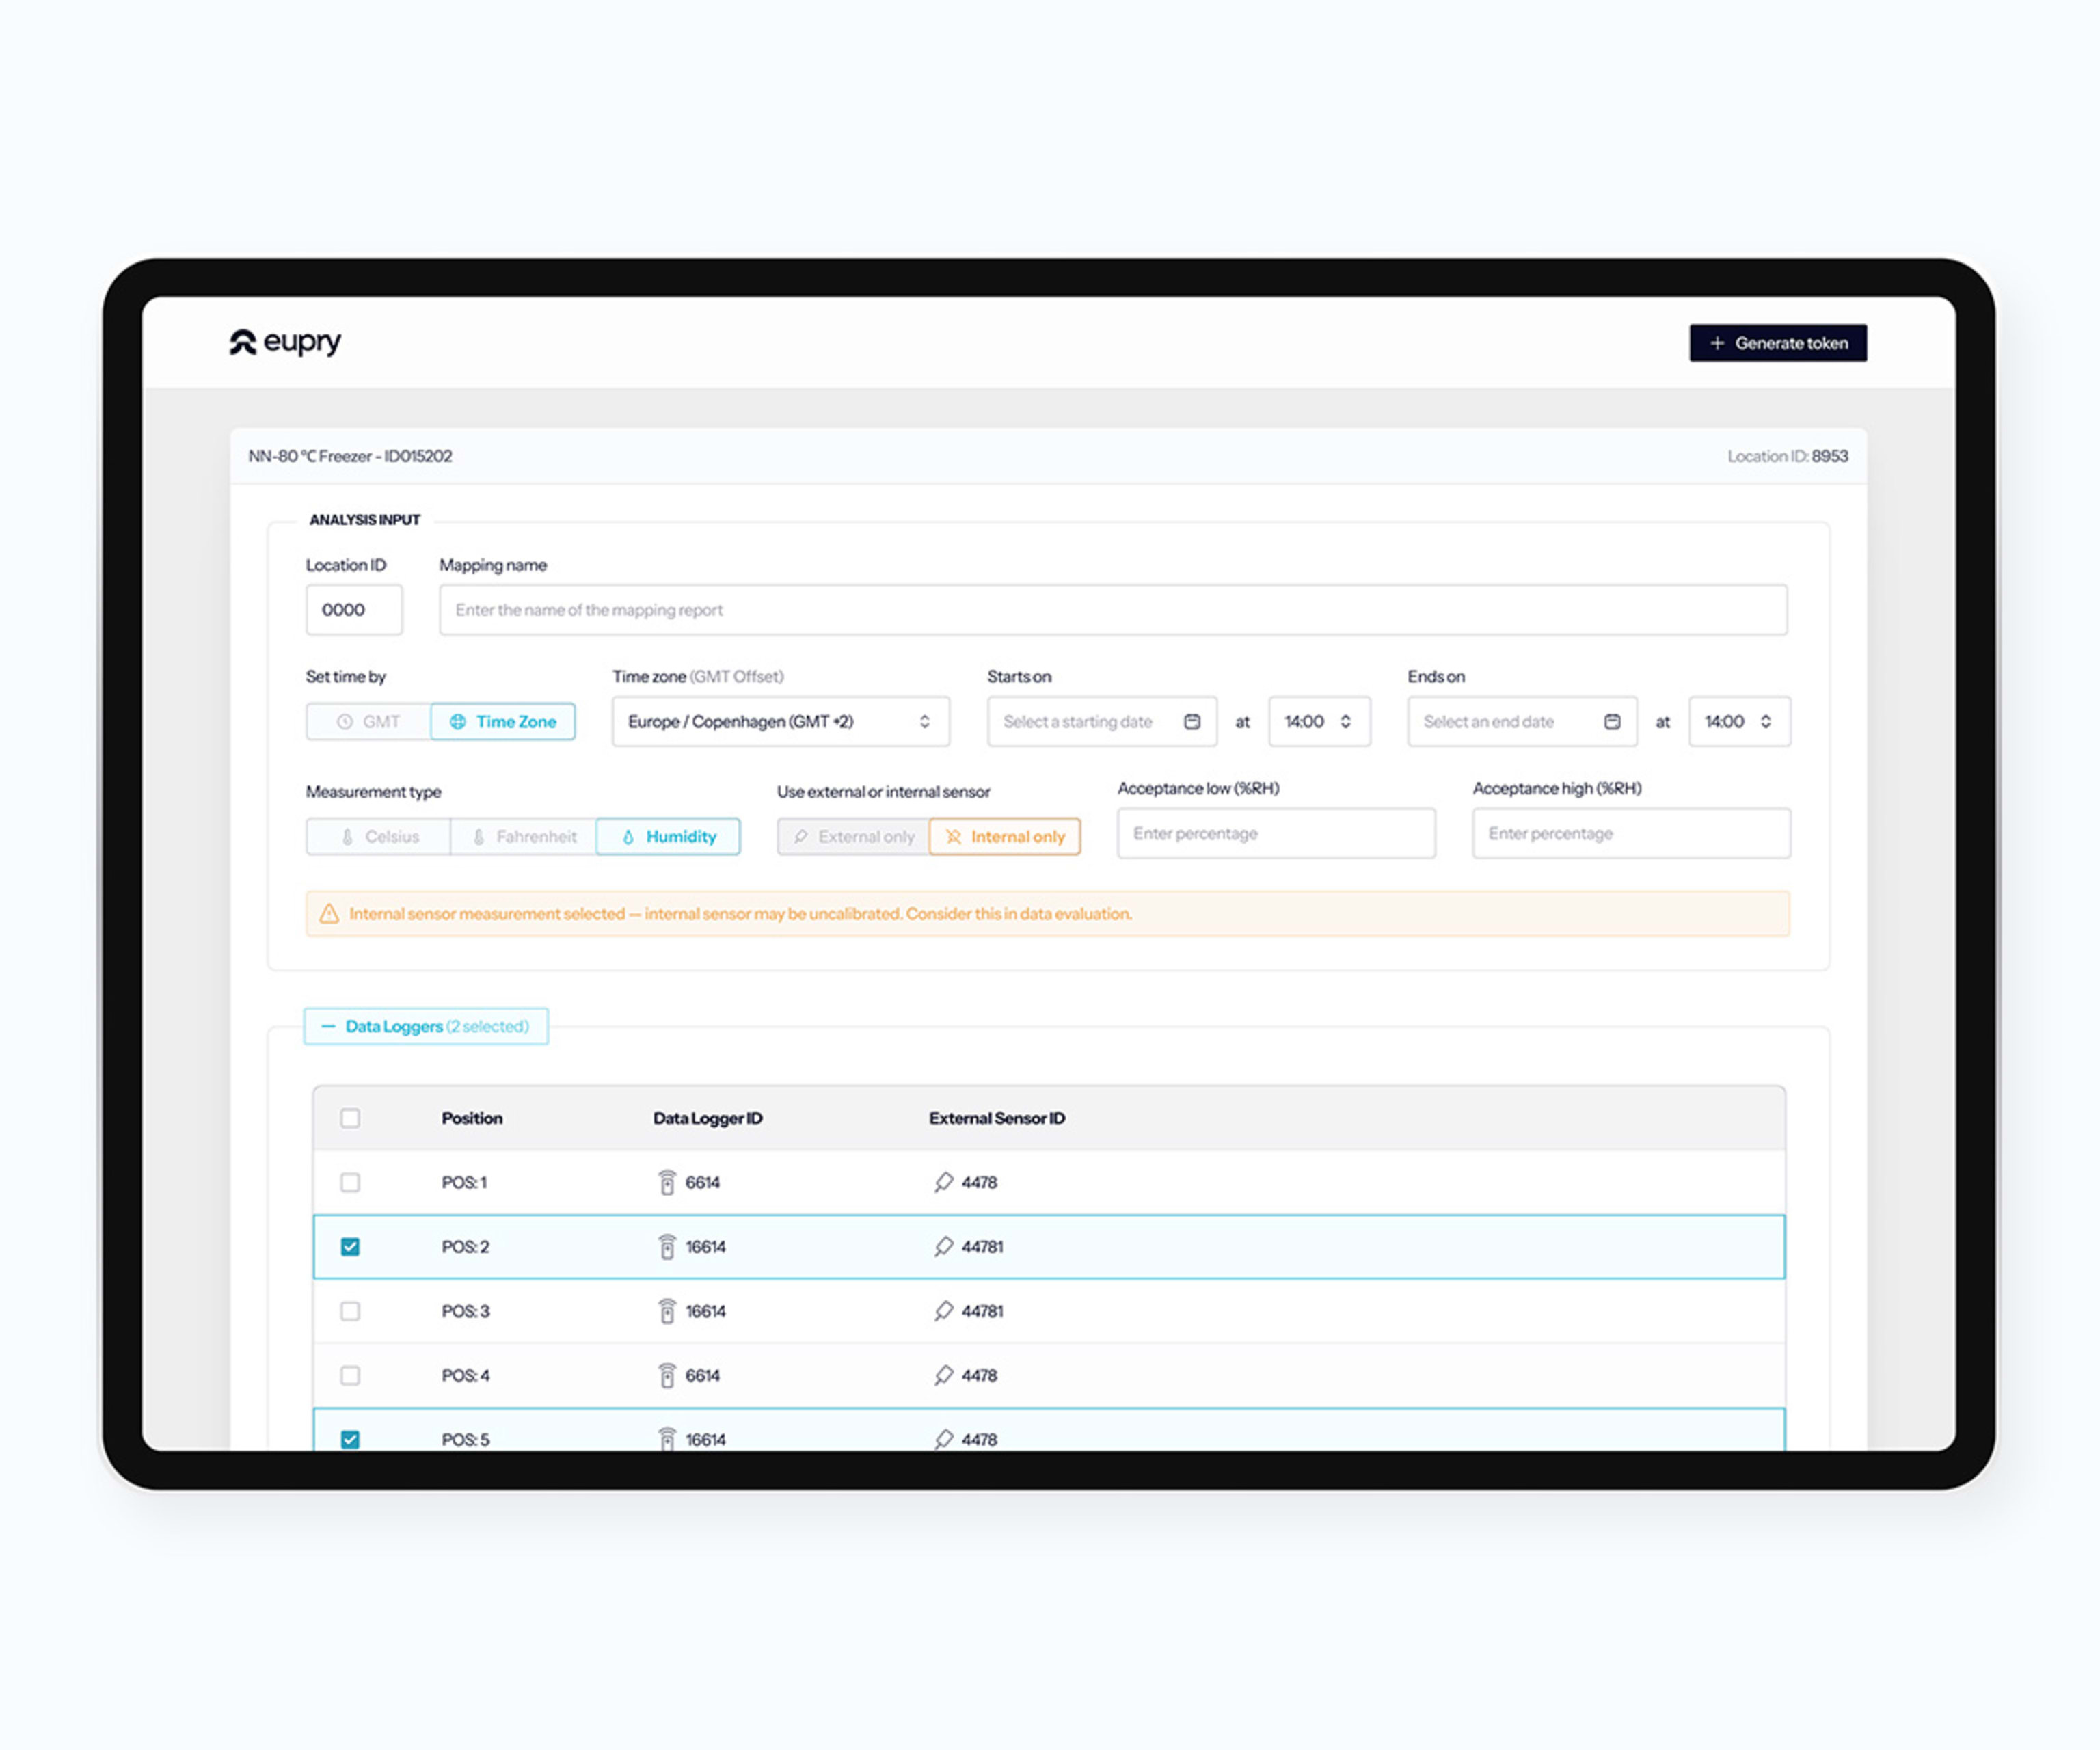Open the Starts on calendar icon

click(x=1192, y=721)
